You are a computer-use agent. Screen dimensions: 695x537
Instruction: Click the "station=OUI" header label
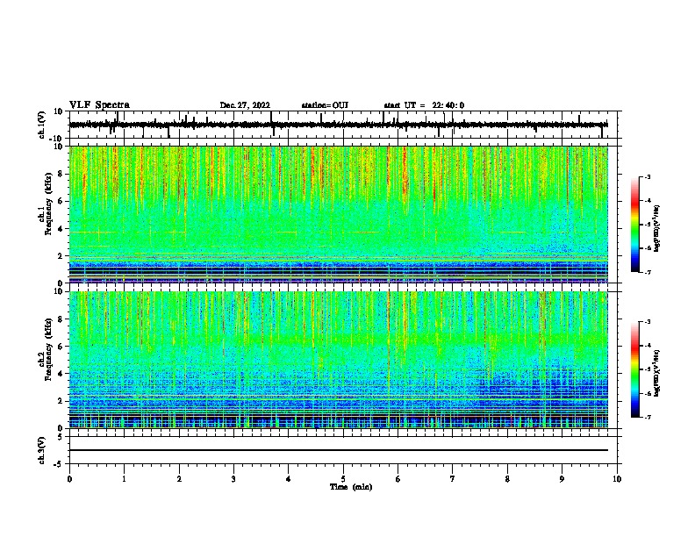(325, 105)
